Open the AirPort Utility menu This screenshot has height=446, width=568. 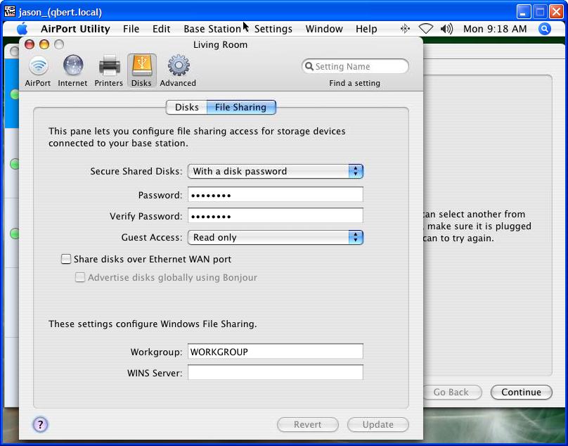click(x=75, y=29)
